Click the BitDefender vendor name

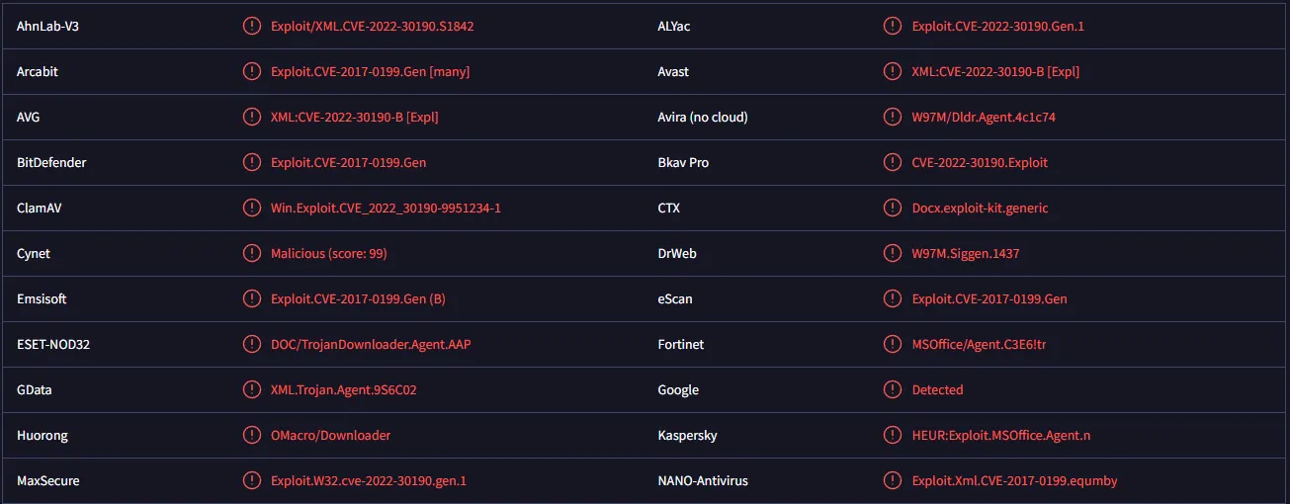51,162
